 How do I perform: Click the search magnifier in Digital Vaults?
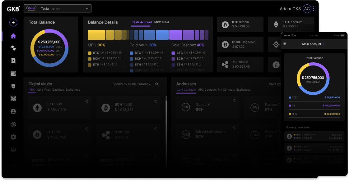point(157,84)
